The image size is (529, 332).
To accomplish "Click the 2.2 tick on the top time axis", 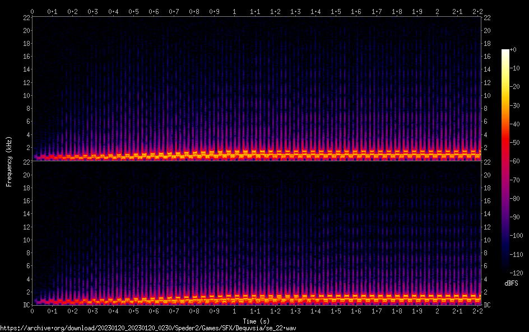I will (x=477, y=11).
